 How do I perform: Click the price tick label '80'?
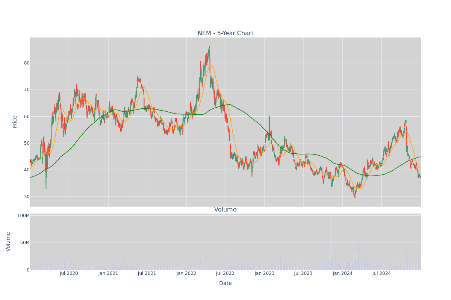point(27,63)
